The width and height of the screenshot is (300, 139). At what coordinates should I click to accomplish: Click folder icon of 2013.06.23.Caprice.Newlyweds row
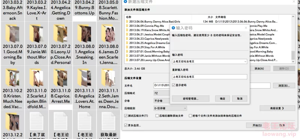127,39
